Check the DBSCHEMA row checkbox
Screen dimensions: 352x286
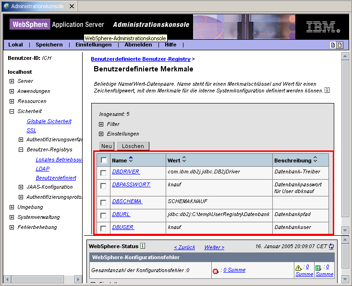[103, 203]
